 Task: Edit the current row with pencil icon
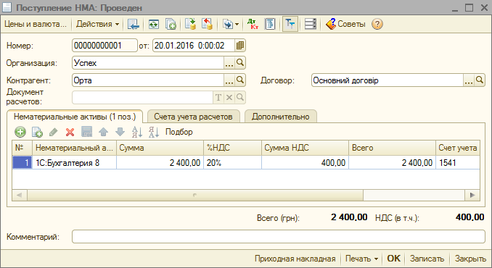54,132
